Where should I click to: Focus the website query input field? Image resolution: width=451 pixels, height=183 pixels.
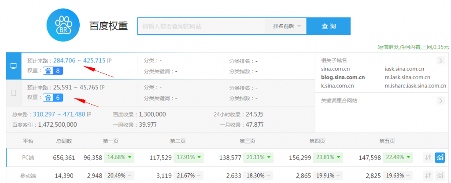[202, 26]
